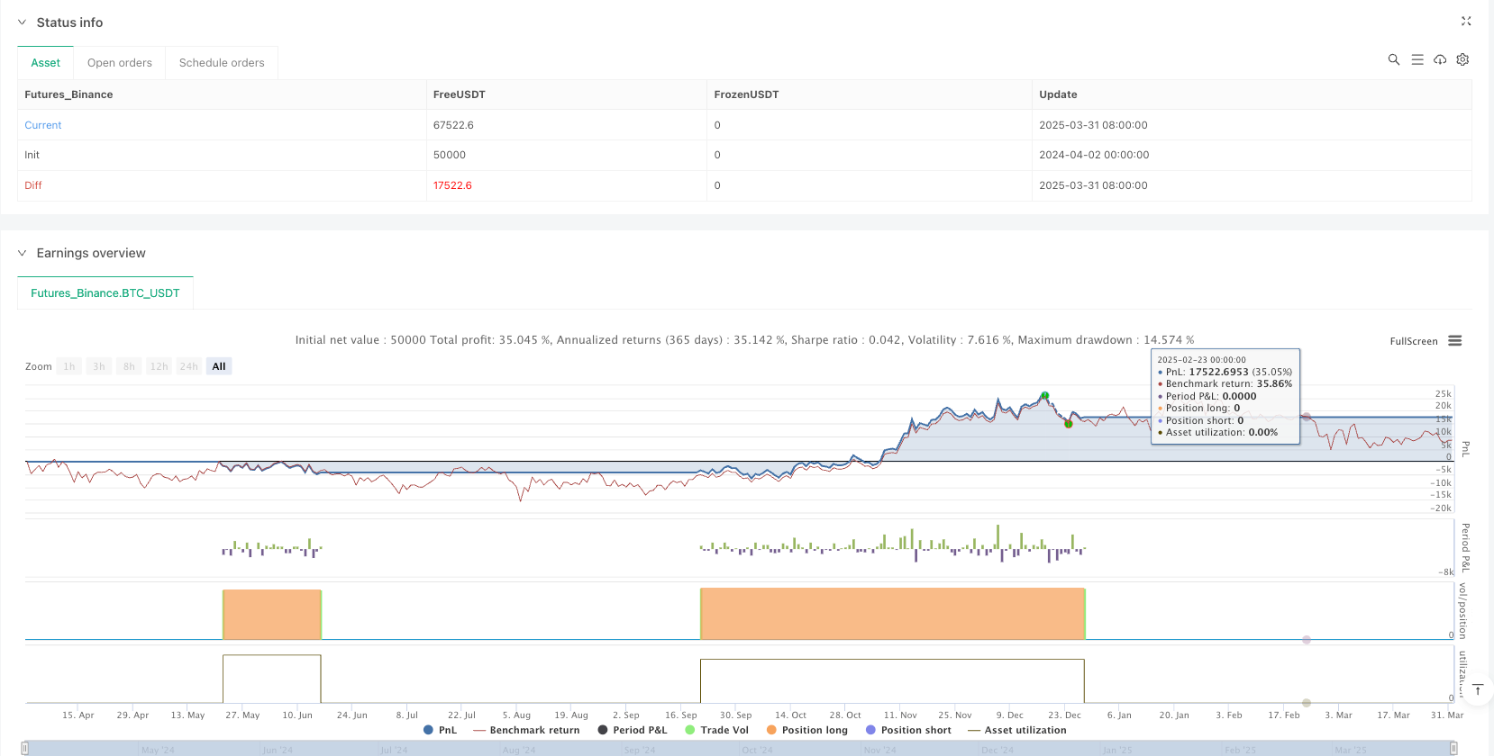Image resolution: width=1494 pixels, height=756 pixels.
Task: Click the left handle of the navigator range
Action: click(x=25, y=749)
